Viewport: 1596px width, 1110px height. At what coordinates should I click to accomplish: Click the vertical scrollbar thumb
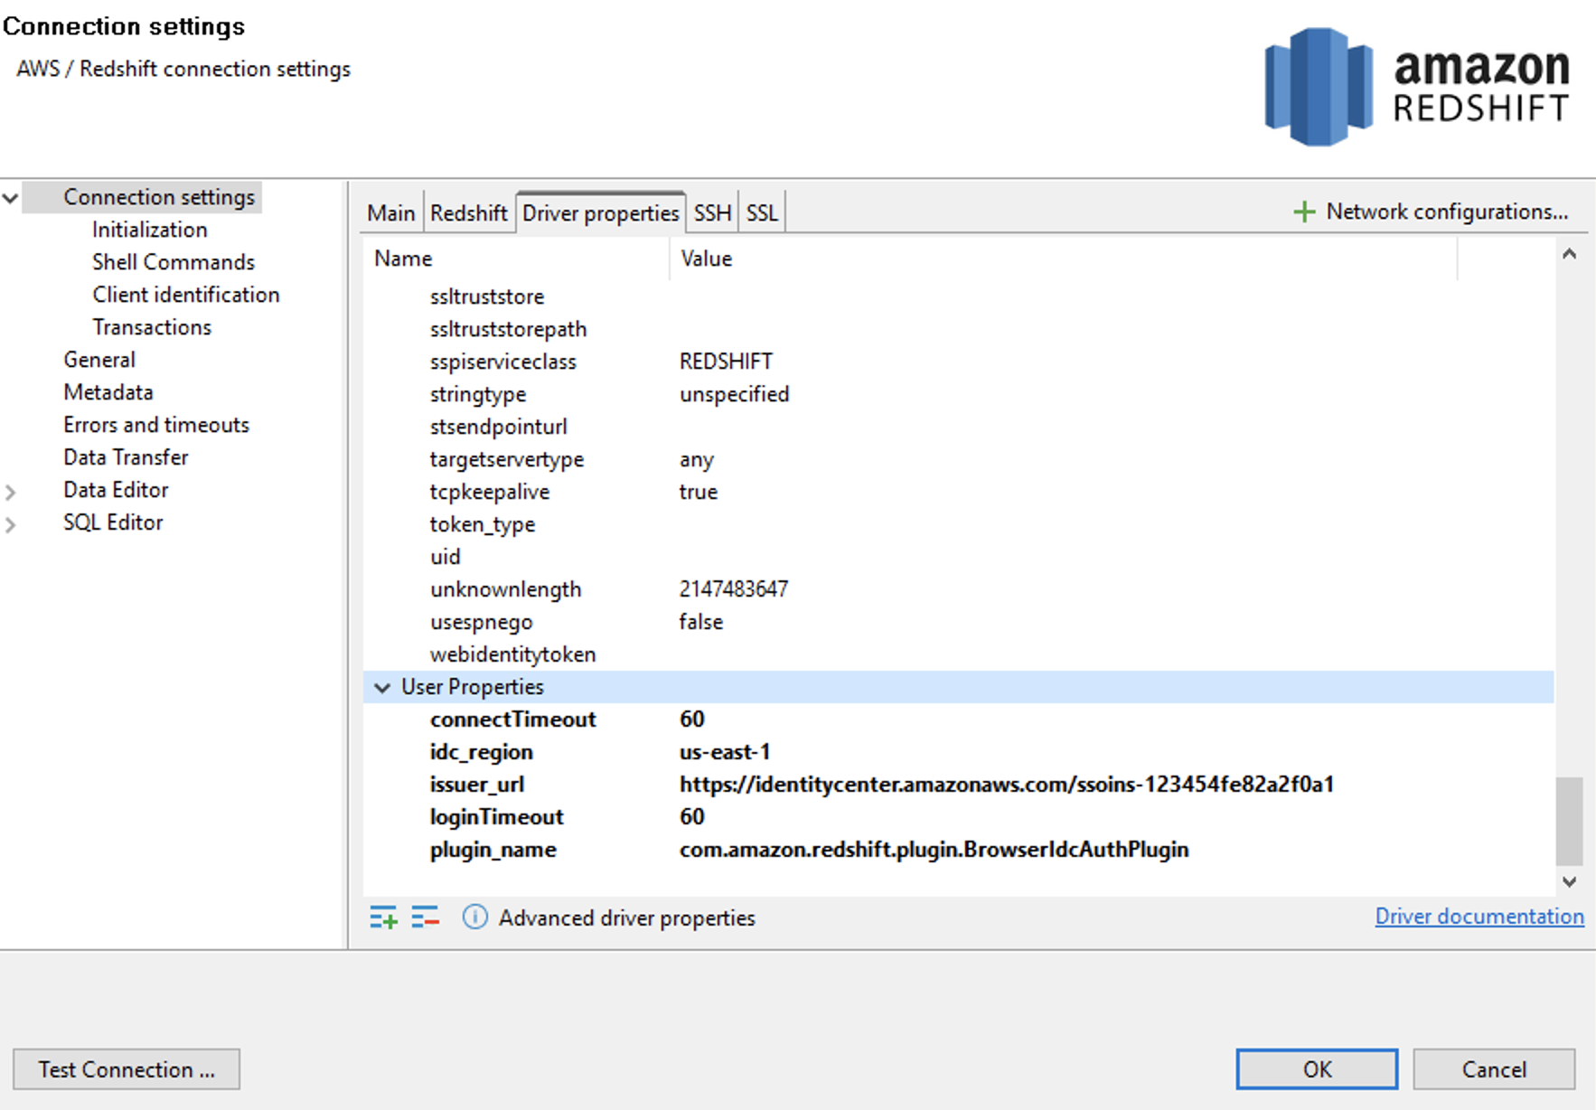tap(1570, 821)
